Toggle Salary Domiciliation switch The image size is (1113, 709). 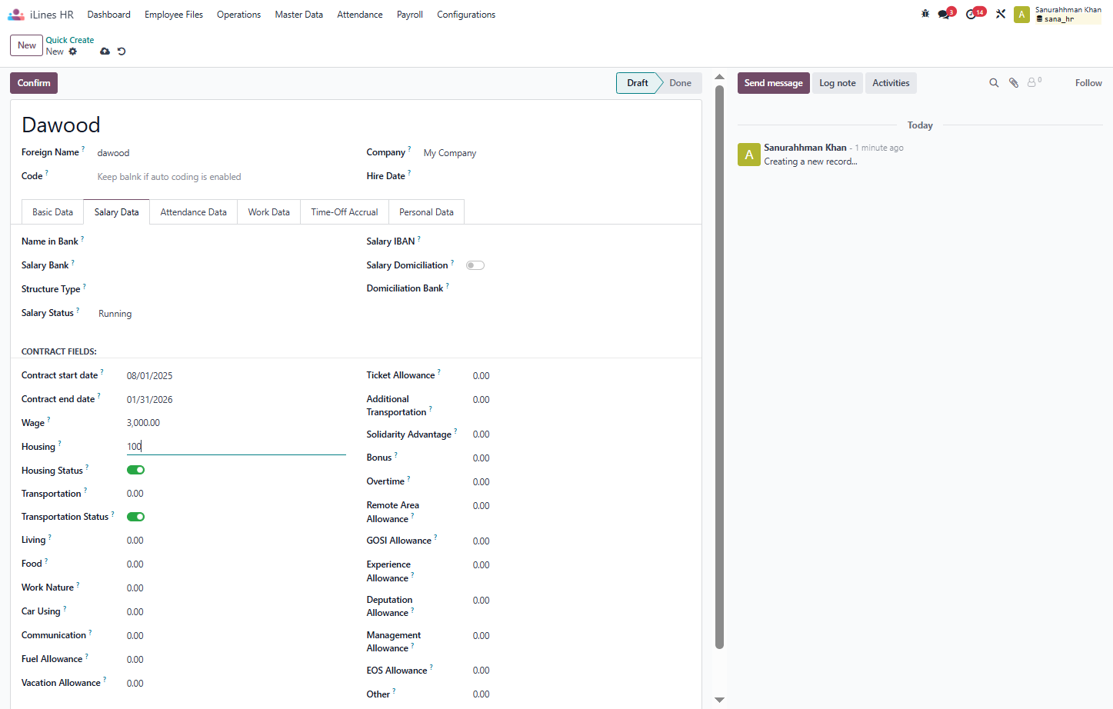[x=475, y=265]
